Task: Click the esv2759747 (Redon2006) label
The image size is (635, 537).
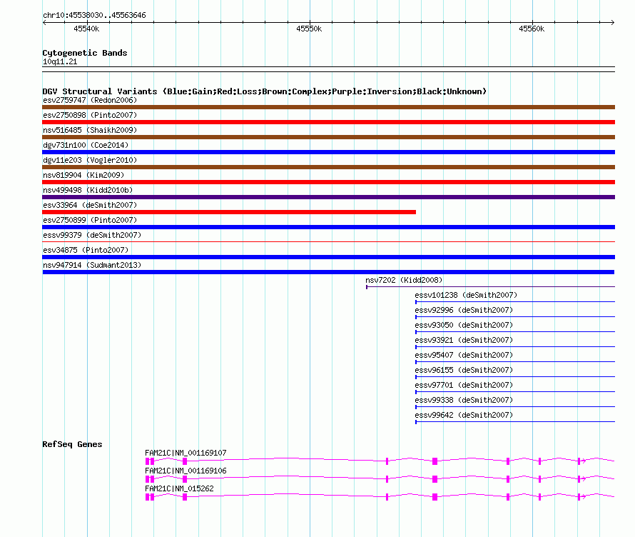Action: tap(90, 100)
